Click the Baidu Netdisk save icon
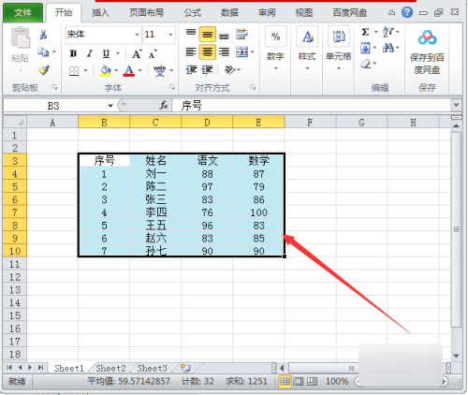 point(427,37)
